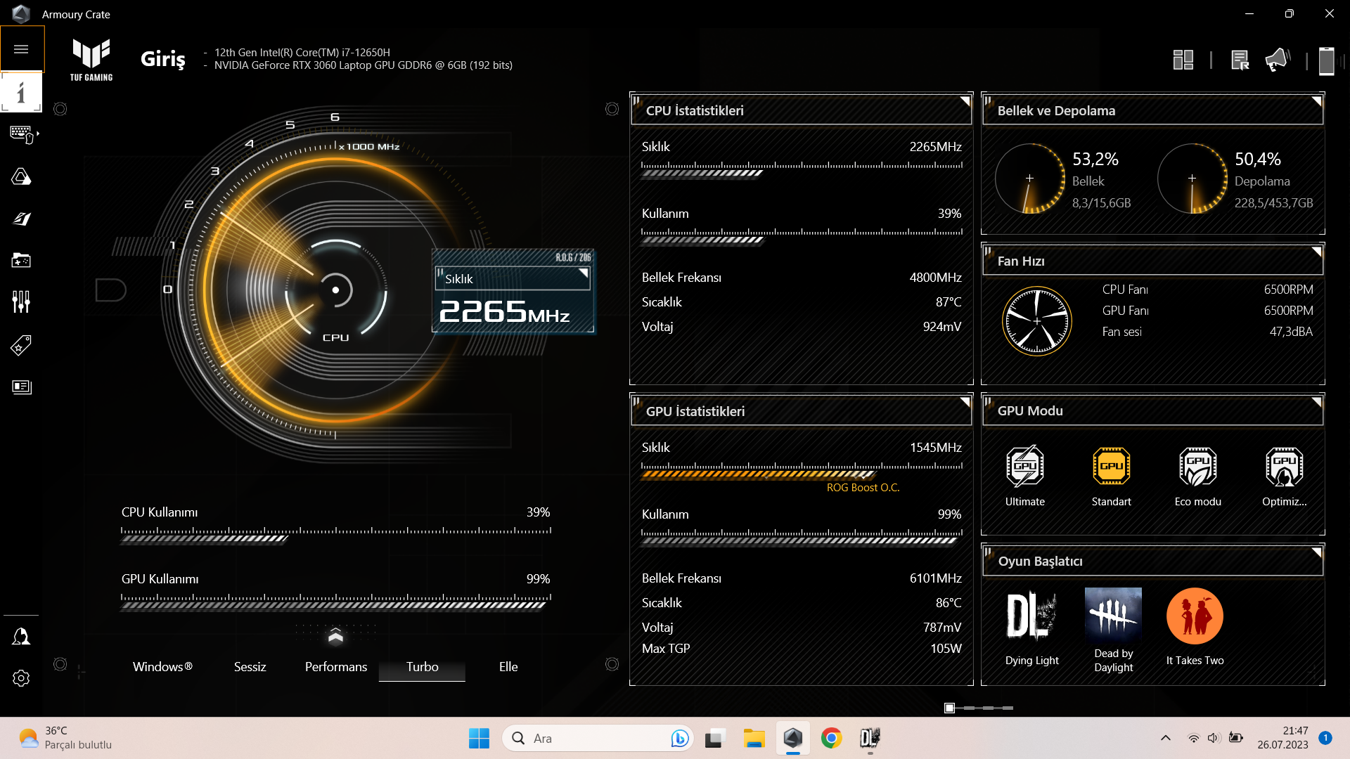Screen dimensions: 1350x759
Task: Open the hamburger menu in sidebar
Action: (21, 49)
